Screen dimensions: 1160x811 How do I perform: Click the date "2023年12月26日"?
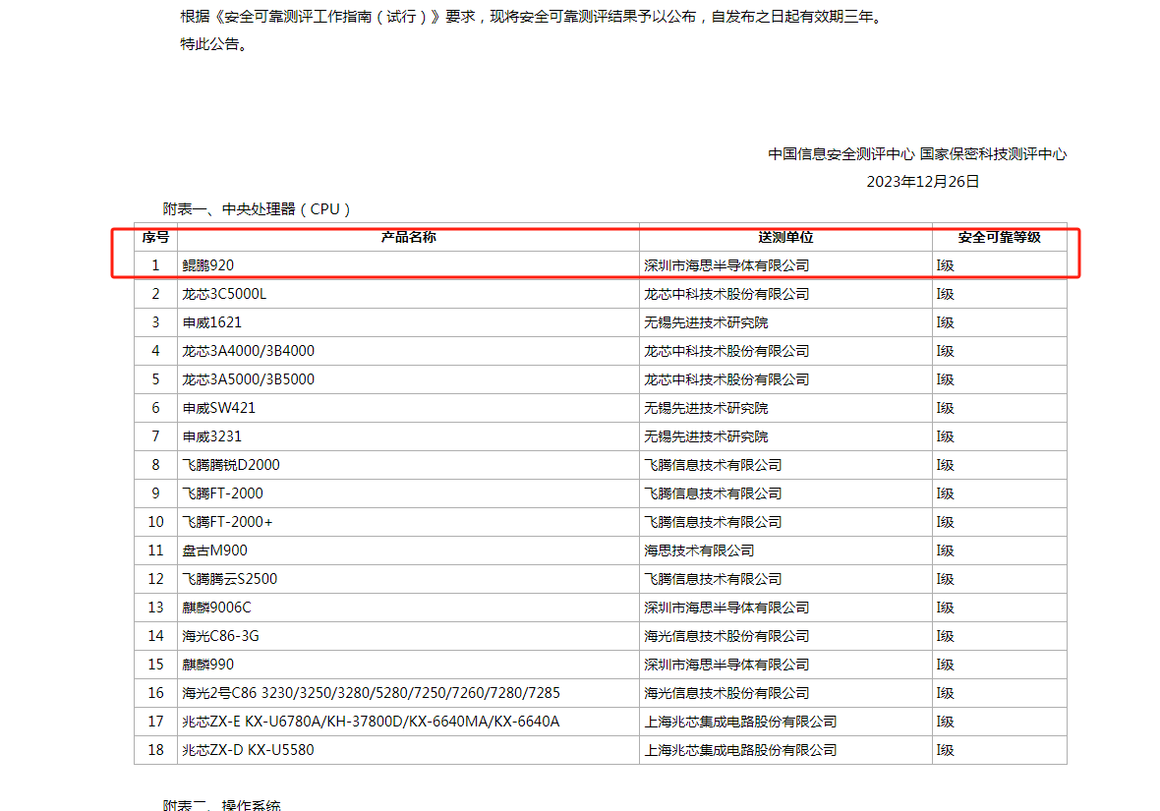click(922, 181)
